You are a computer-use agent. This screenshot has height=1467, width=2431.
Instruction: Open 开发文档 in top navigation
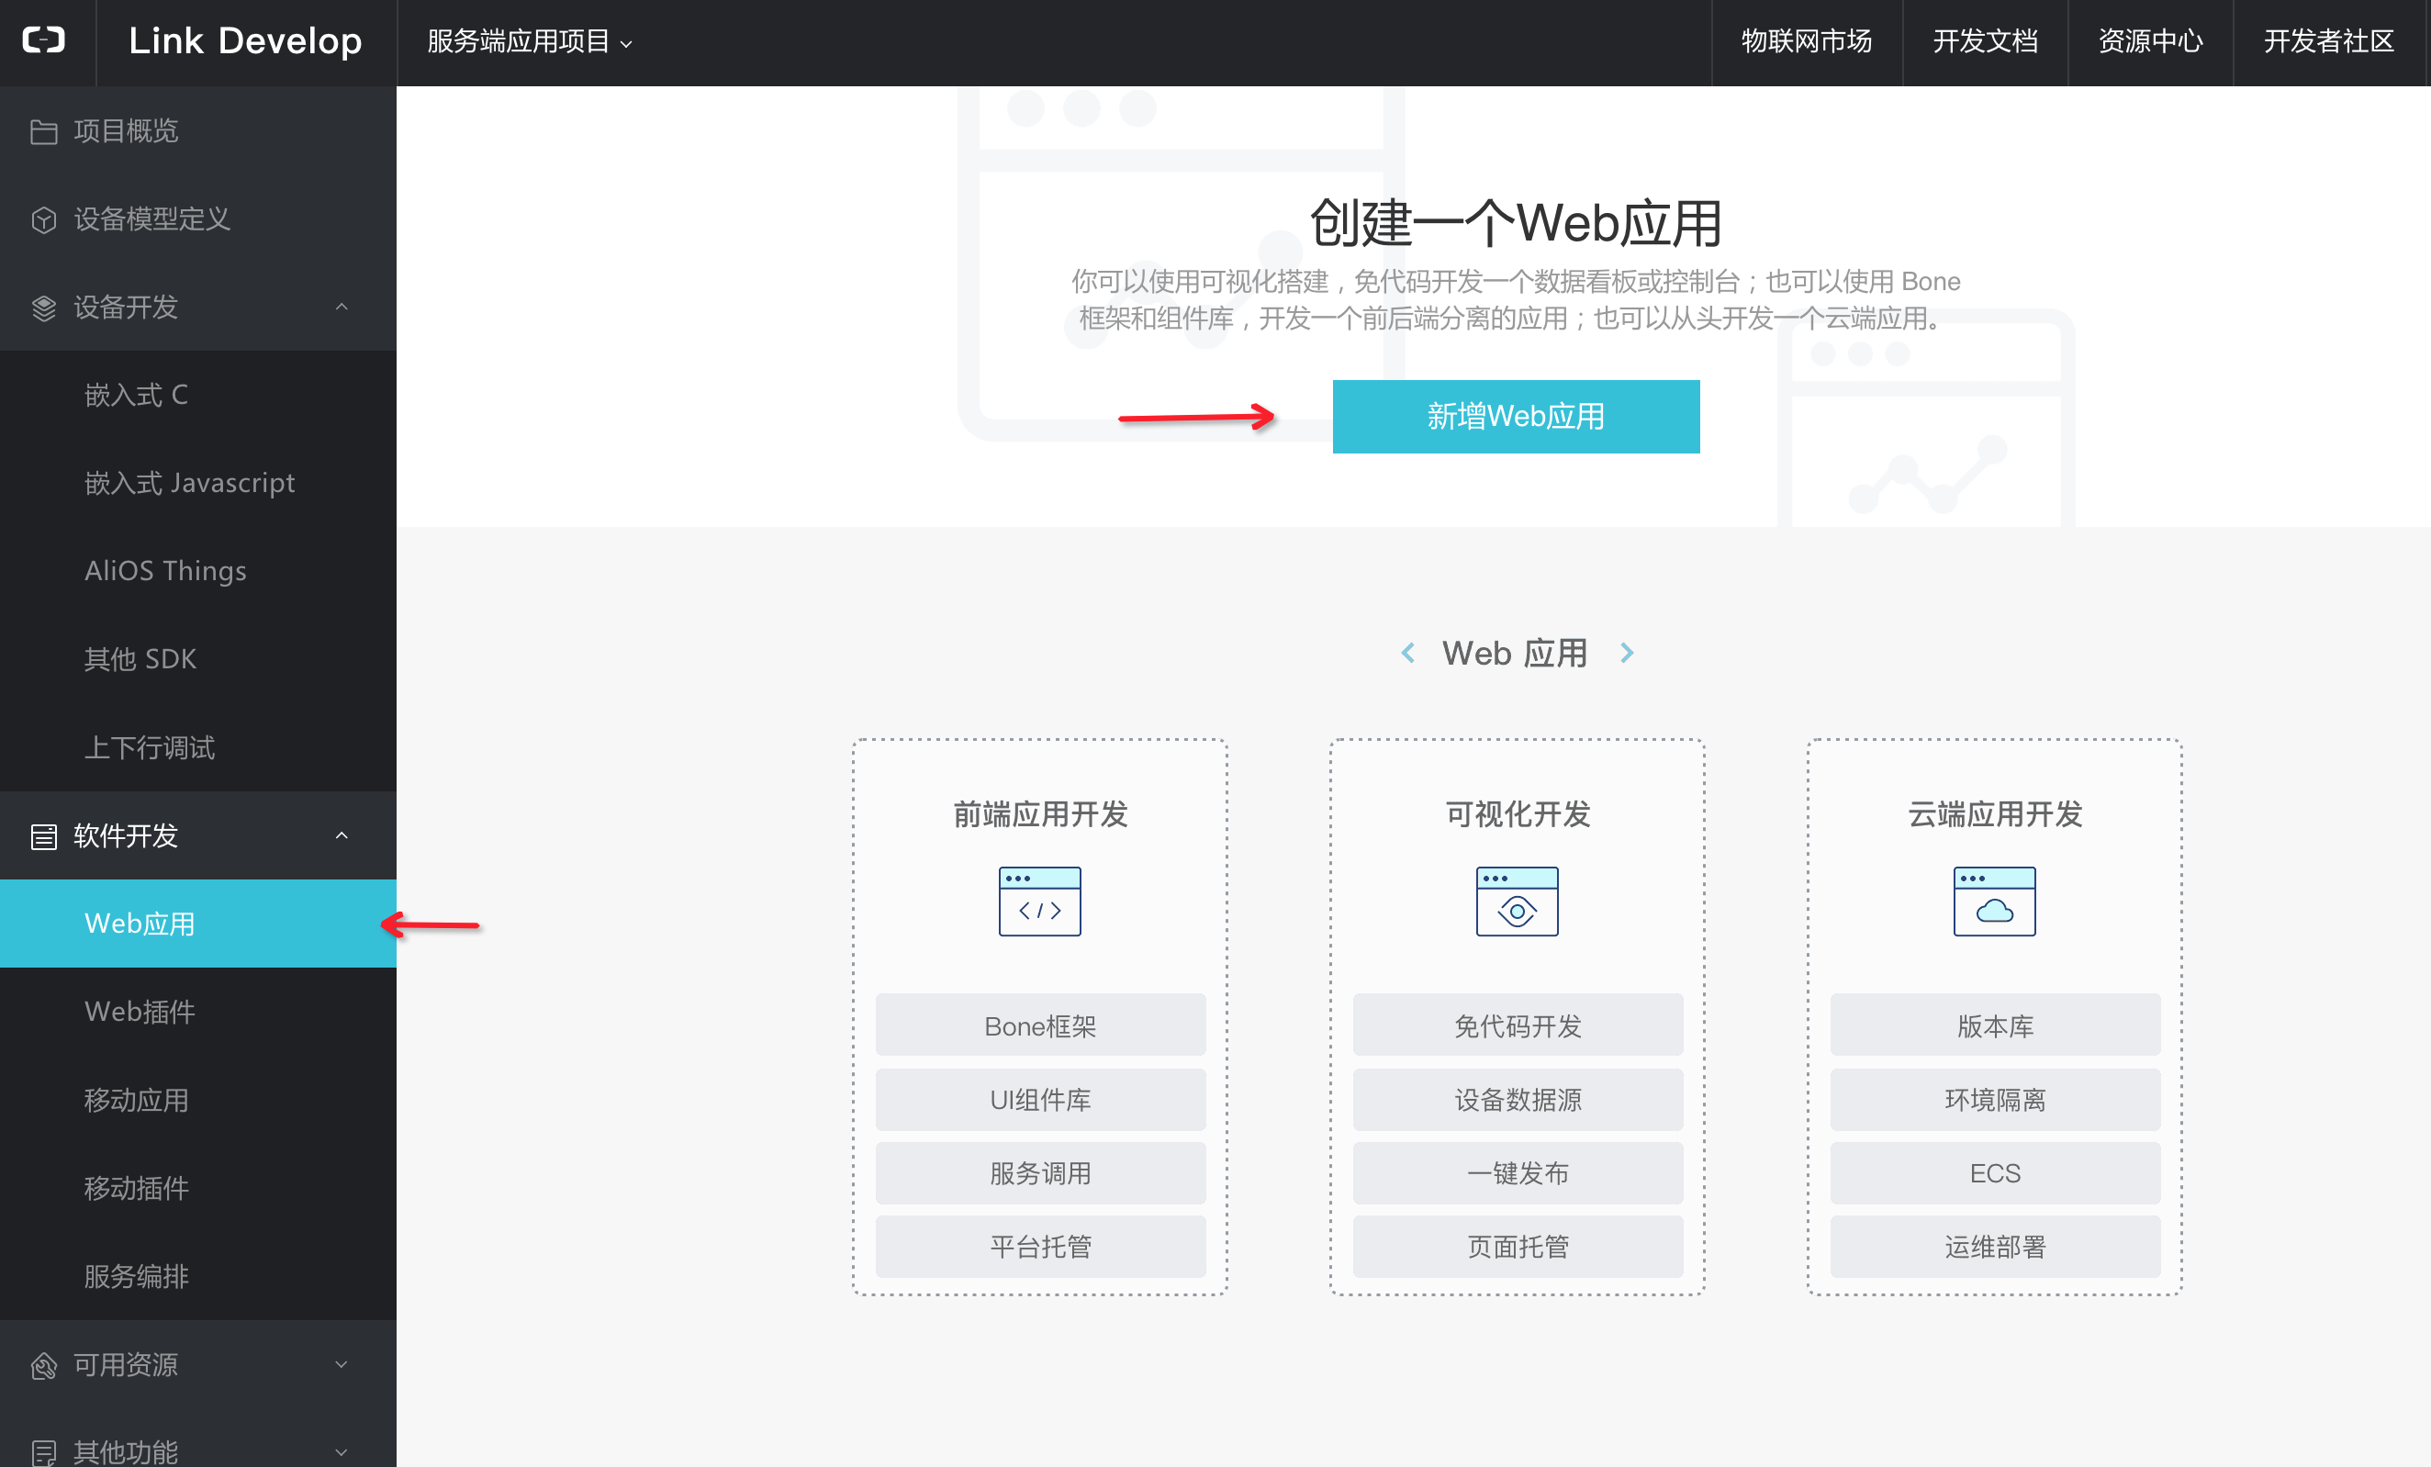[x=1985, y=41]
